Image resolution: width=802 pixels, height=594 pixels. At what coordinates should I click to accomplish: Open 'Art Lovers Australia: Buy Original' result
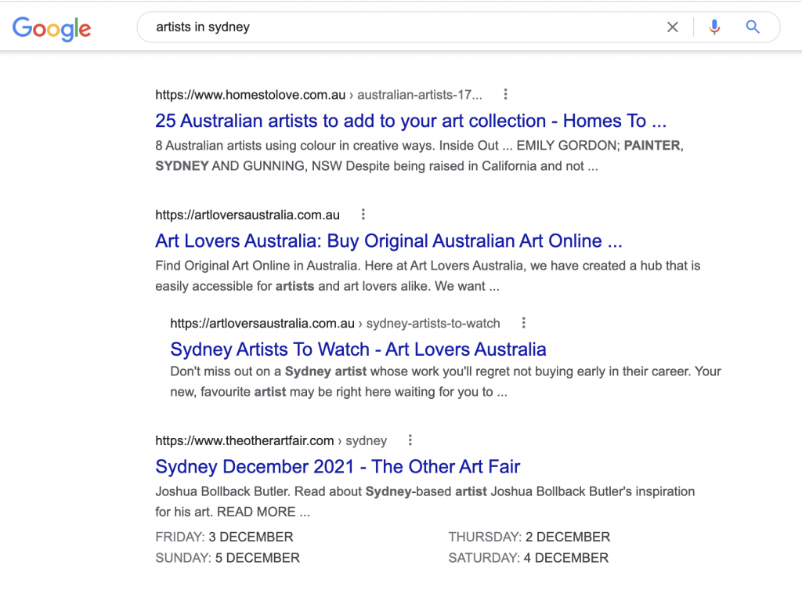pos(388,241)
